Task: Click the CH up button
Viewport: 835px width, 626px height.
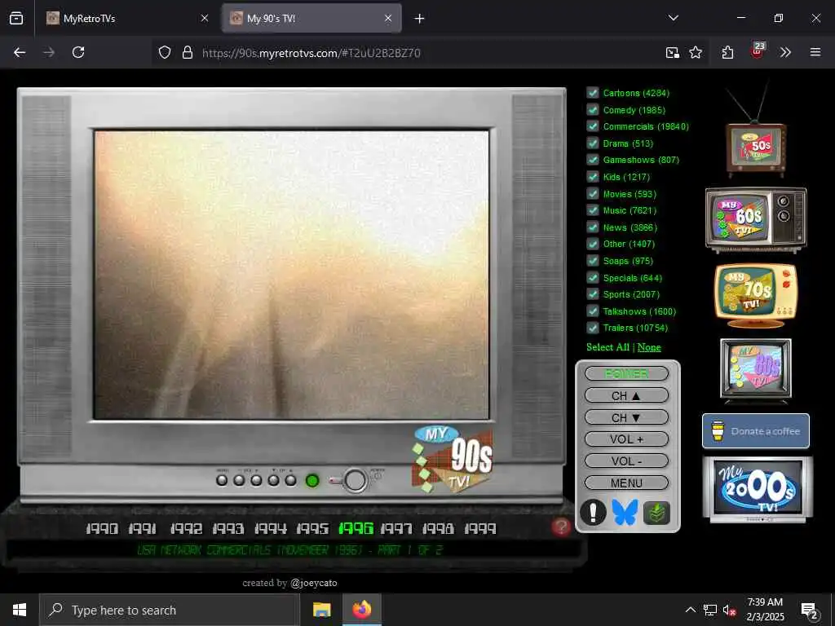Action: coord(626,395)
